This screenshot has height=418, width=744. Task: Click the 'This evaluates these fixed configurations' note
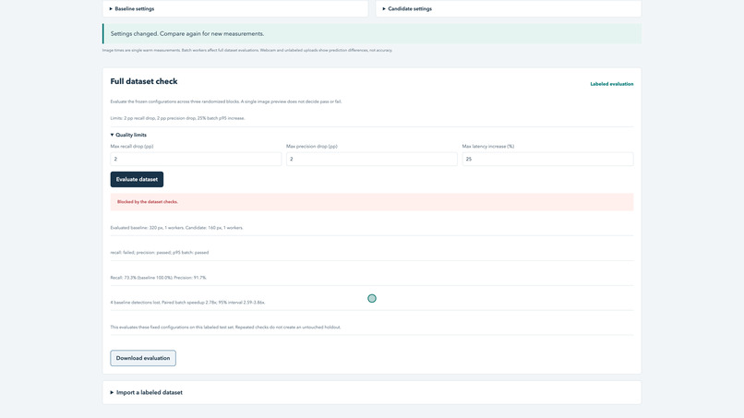click(x=225, y=327)
